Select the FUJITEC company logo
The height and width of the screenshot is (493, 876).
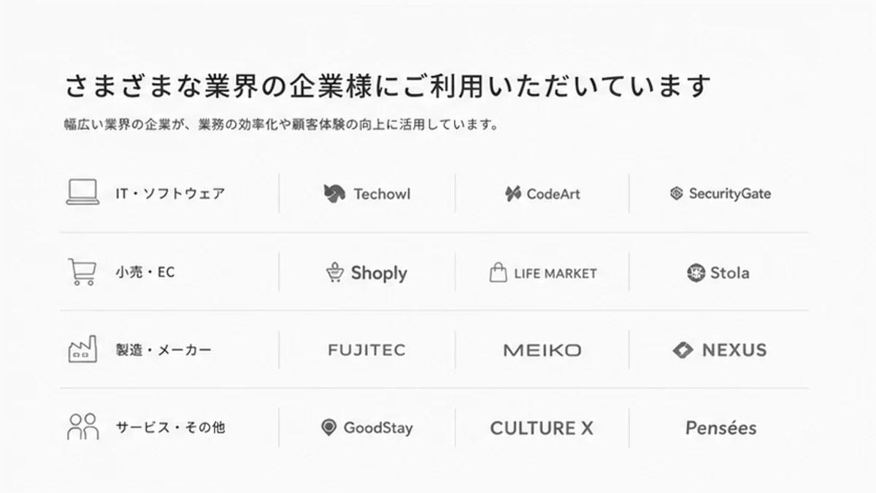(366, 350)
